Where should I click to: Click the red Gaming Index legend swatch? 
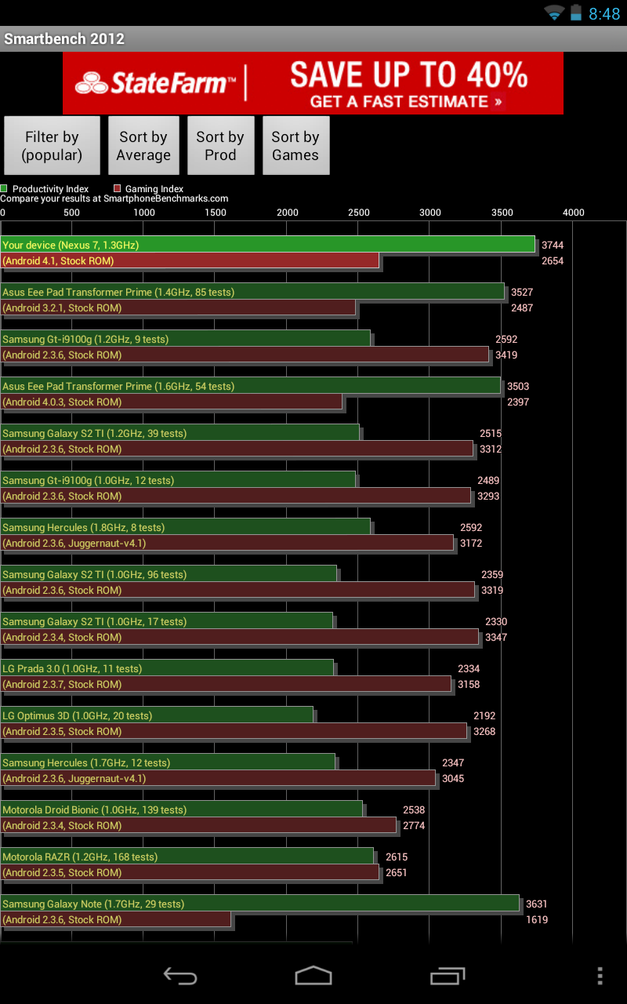click(117, 189)
